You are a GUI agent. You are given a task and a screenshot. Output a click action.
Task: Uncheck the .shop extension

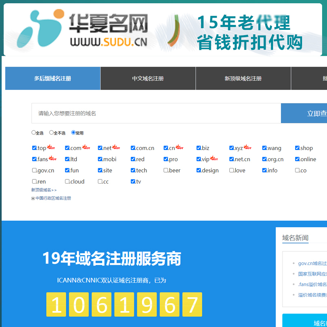tap(297, 148)
